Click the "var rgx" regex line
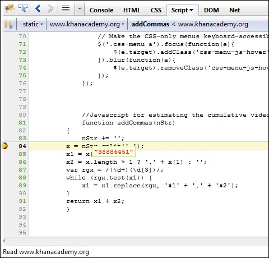This screenshot has width=269, height=258. [115, 170]
